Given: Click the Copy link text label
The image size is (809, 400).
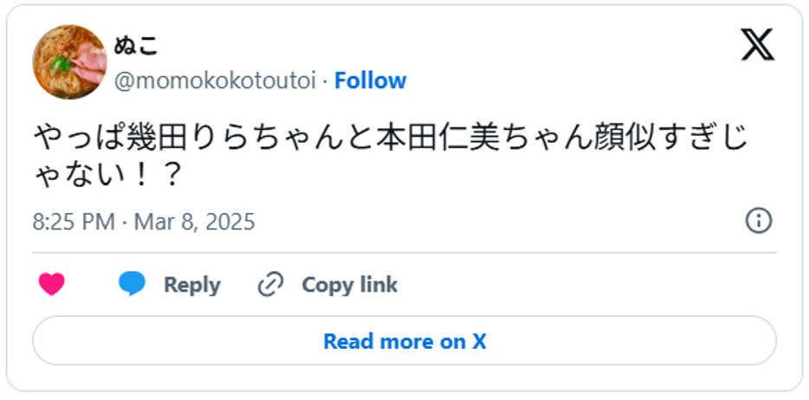Looking at the screenshot, I should pyautogui.click(x=349, y=285).
